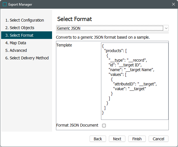Click empty space at the template editor bottom
The height and width of the screenshot is (147, 178).
134,117
